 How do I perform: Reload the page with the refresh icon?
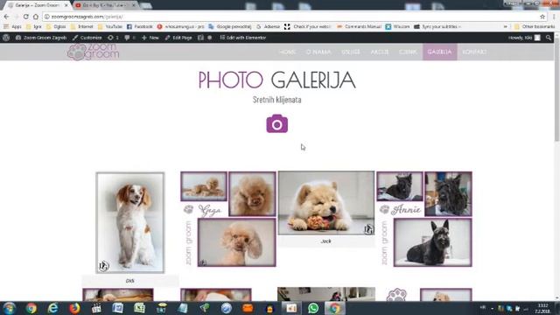tap(25, 17)
